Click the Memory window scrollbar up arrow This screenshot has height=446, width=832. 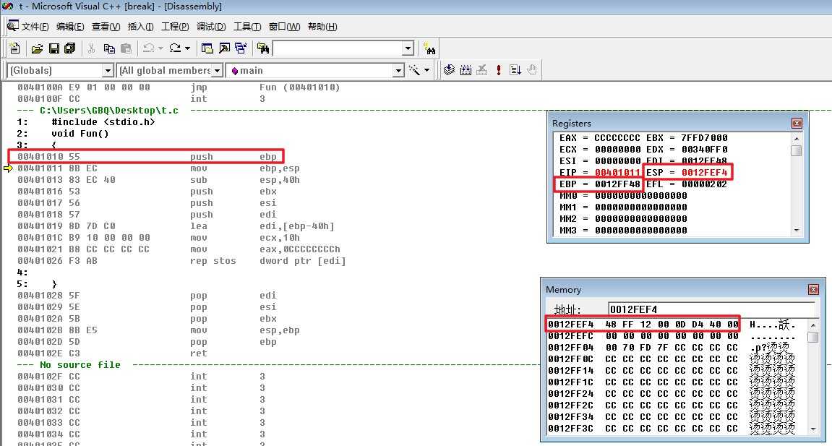[812, 325]
